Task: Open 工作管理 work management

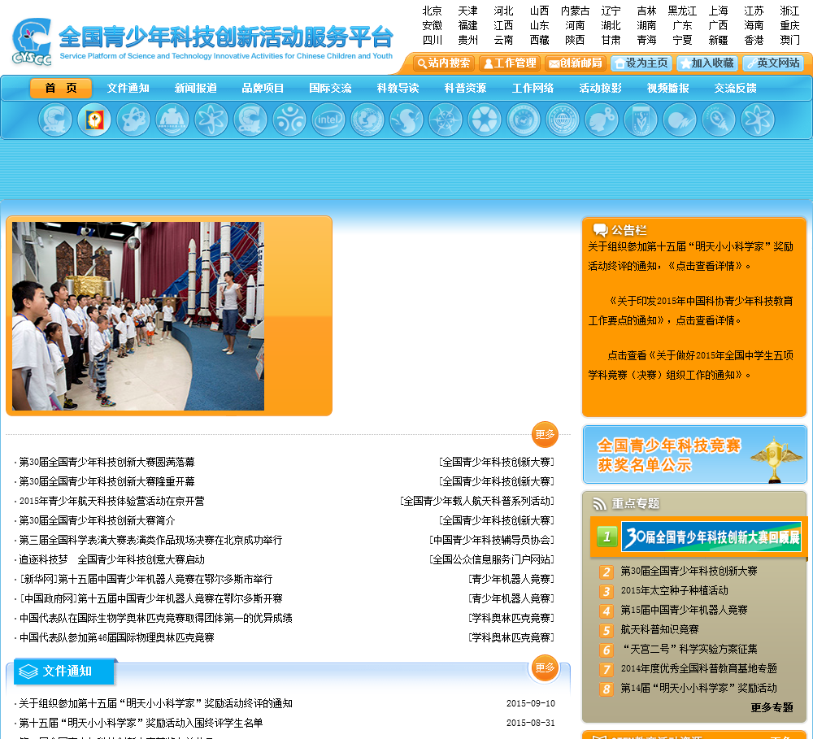Action: 510,63
